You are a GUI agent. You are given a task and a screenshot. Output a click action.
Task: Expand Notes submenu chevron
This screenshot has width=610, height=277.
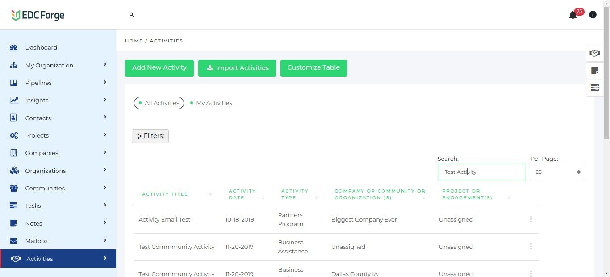pos(104,222)
